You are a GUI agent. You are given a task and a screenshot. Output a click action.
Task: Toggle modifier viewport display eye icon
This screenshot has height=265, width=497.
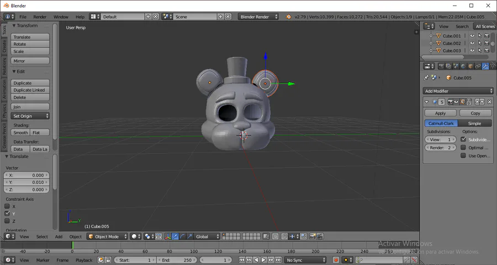(456, 102)
